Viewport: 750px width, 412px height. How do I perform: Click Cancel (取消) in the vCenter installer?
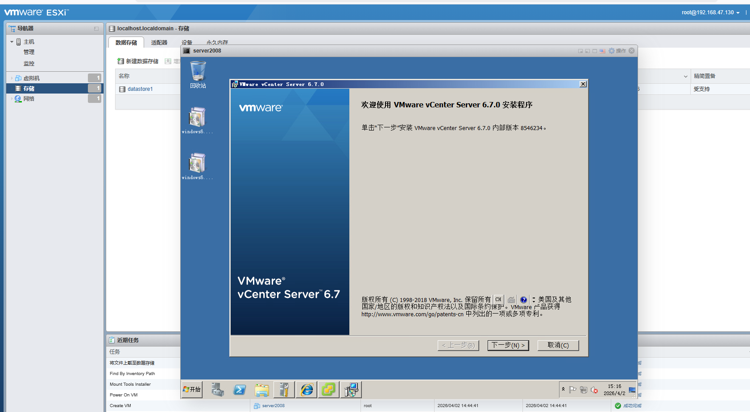(558, 345)
